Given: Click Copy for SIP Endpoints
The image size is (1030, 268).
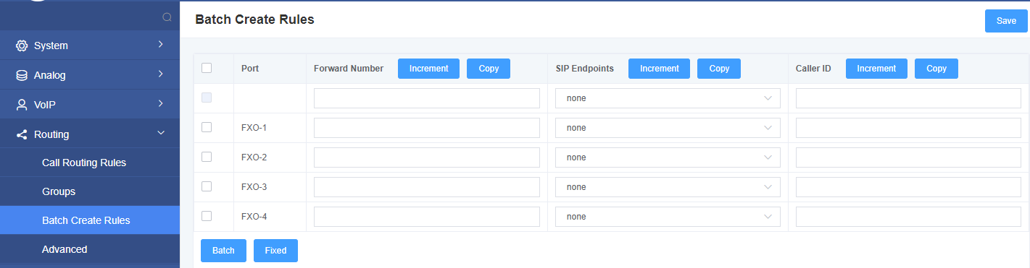Looking at the screenshot, I should click(x=719, y=69).
